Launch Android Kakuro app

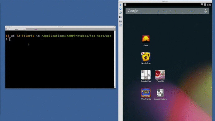(x=160, y=93)
